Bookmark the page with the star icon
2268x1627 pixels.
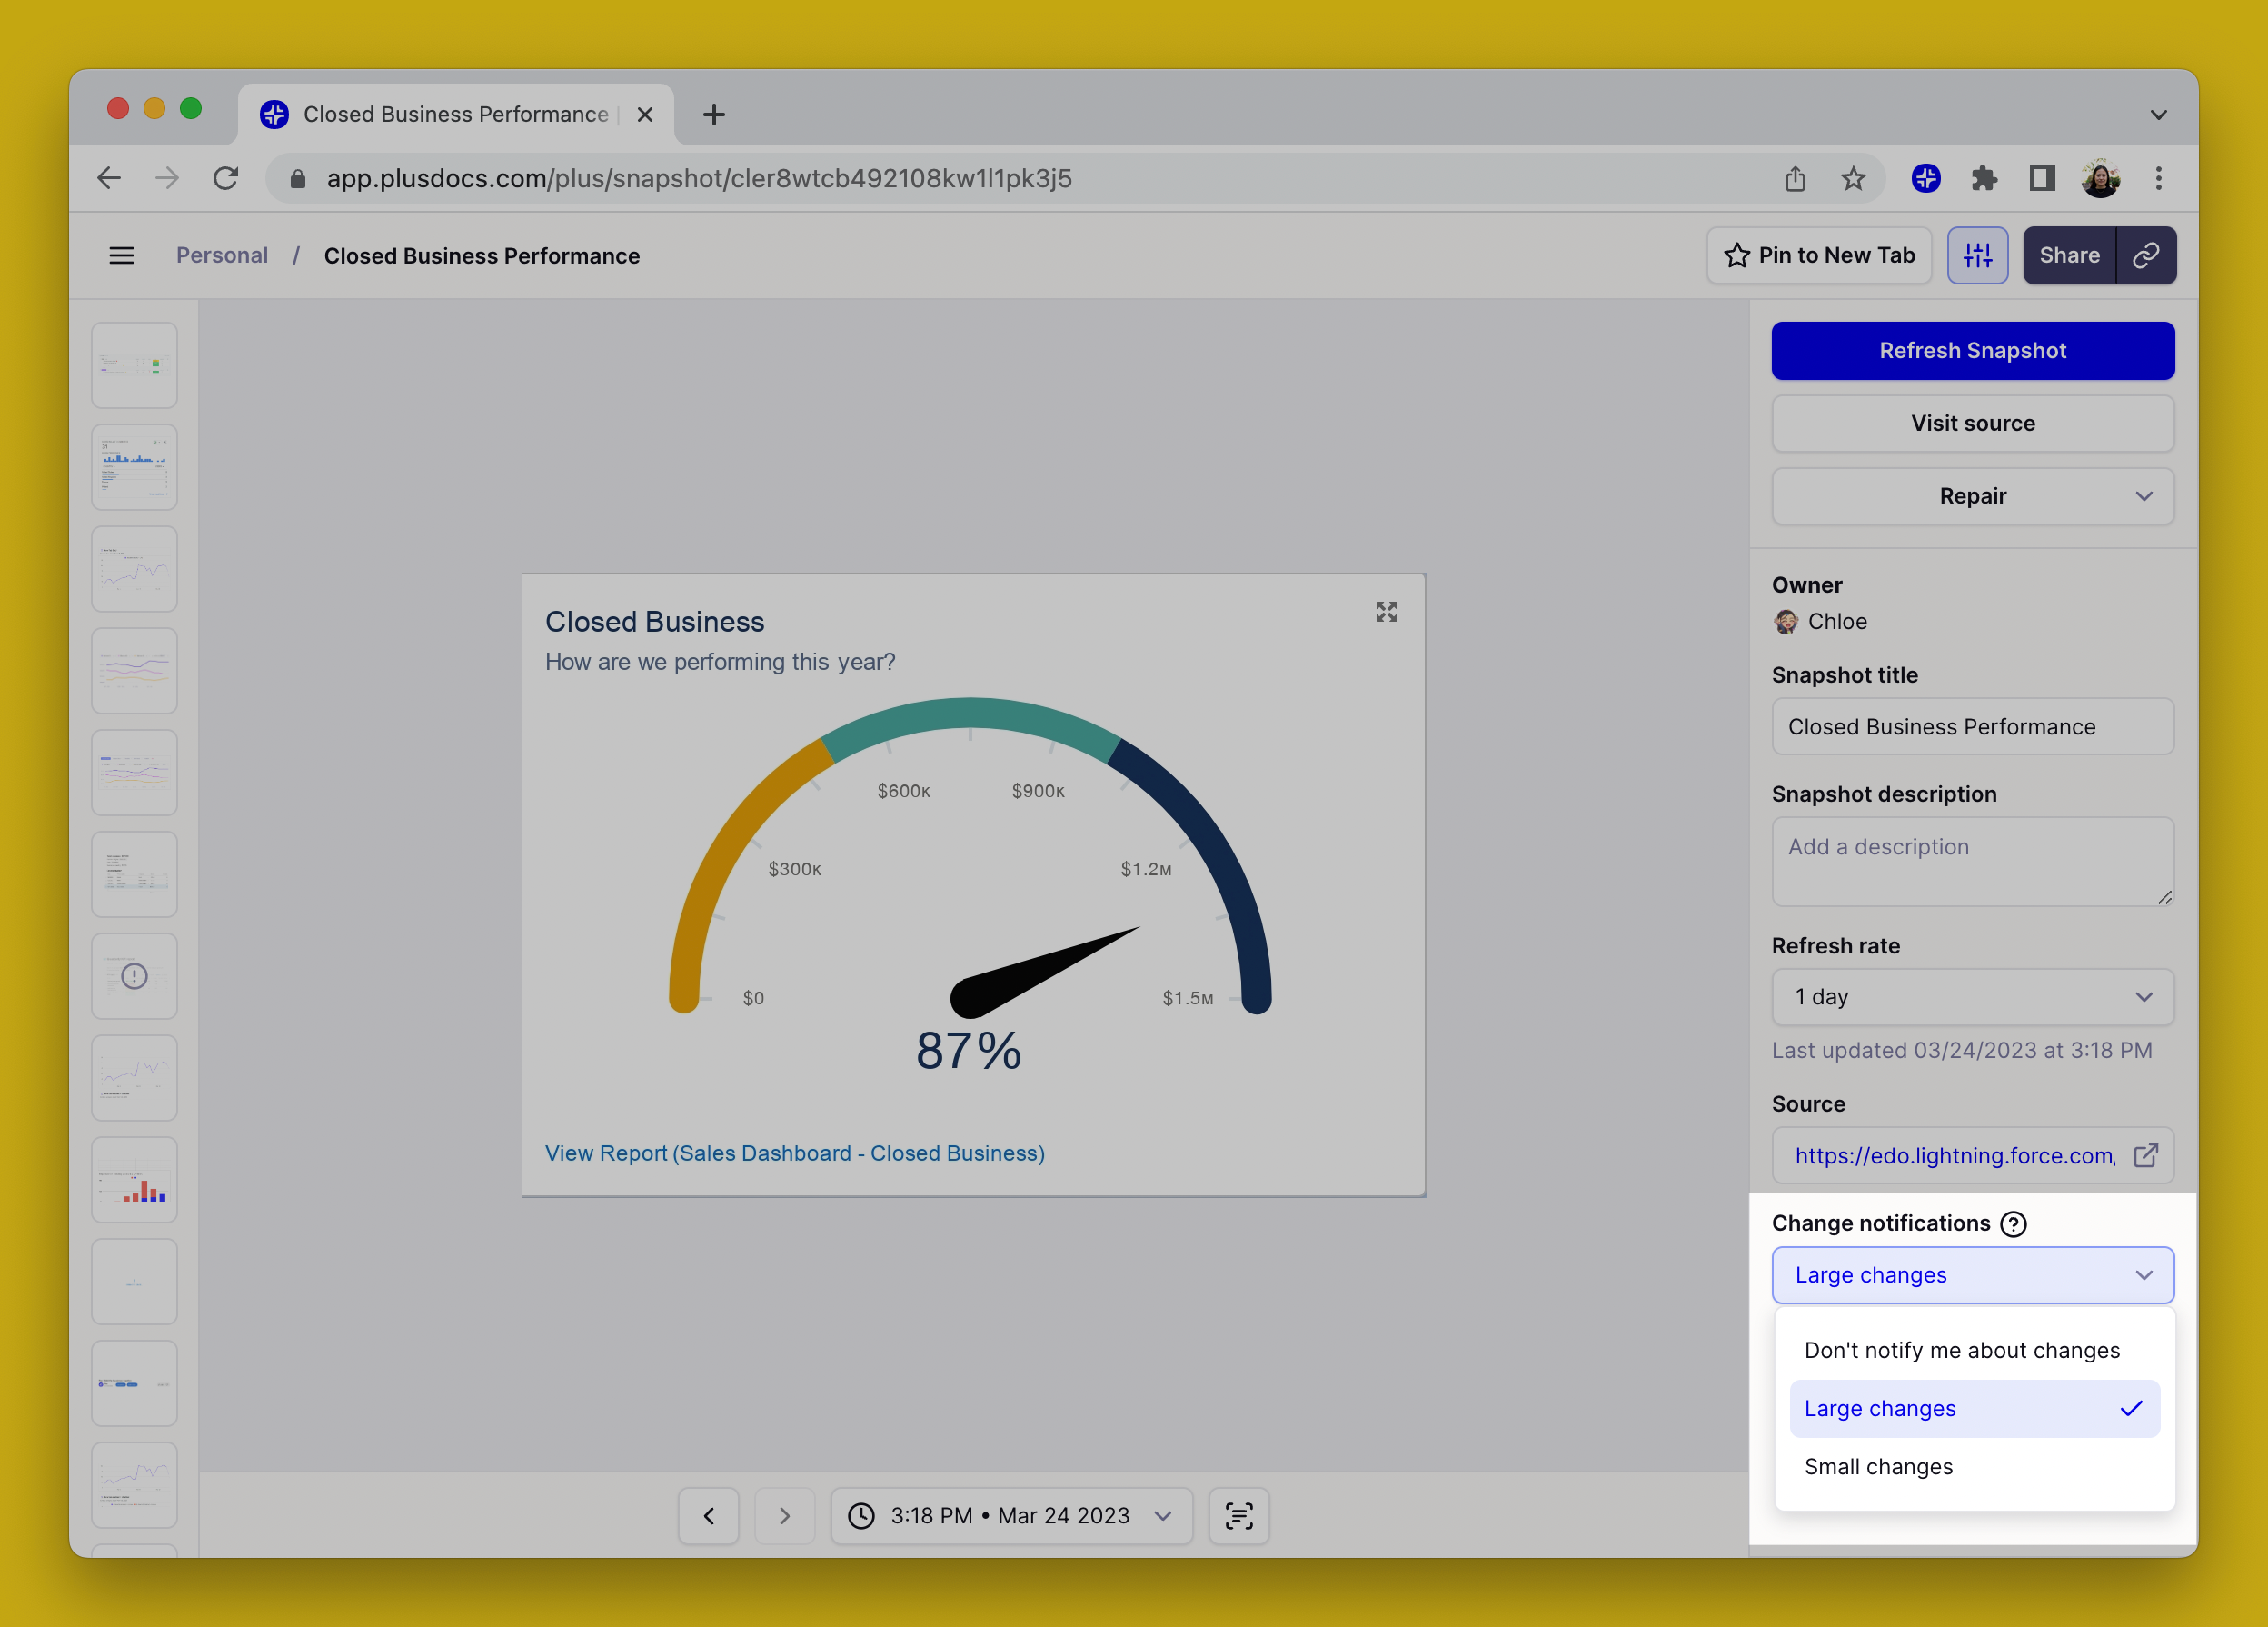point(1853,178)
